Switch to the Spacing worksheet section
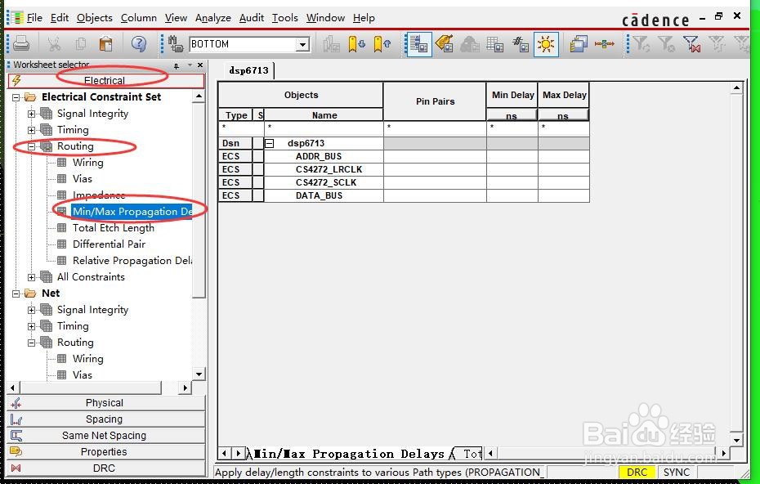760x484 pixels. (105, 419)
